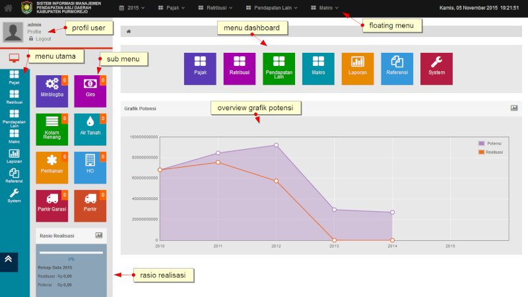Toggle the Potensi series in chart legend
The width and height of the screenshot is (528, 297).
(x=490, y=143)
